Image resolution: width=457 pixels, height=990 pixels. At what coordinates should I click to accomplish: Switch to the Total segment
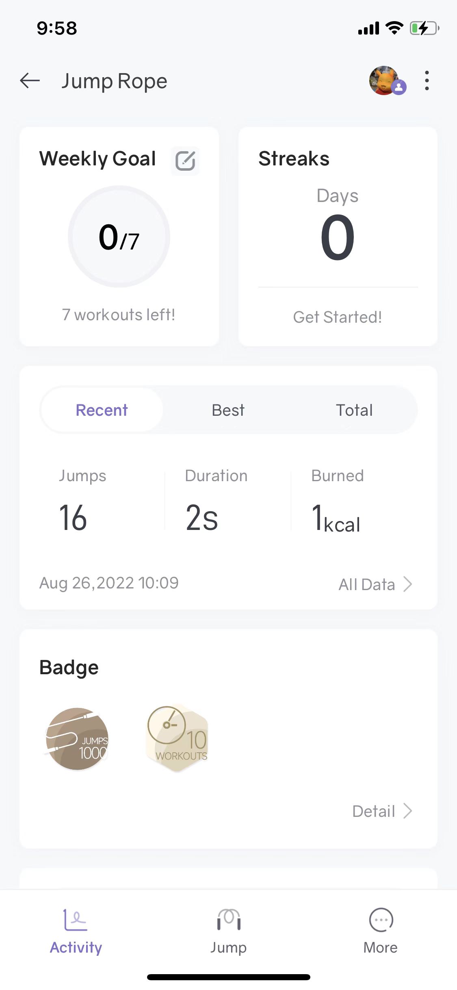coord(354,410)
